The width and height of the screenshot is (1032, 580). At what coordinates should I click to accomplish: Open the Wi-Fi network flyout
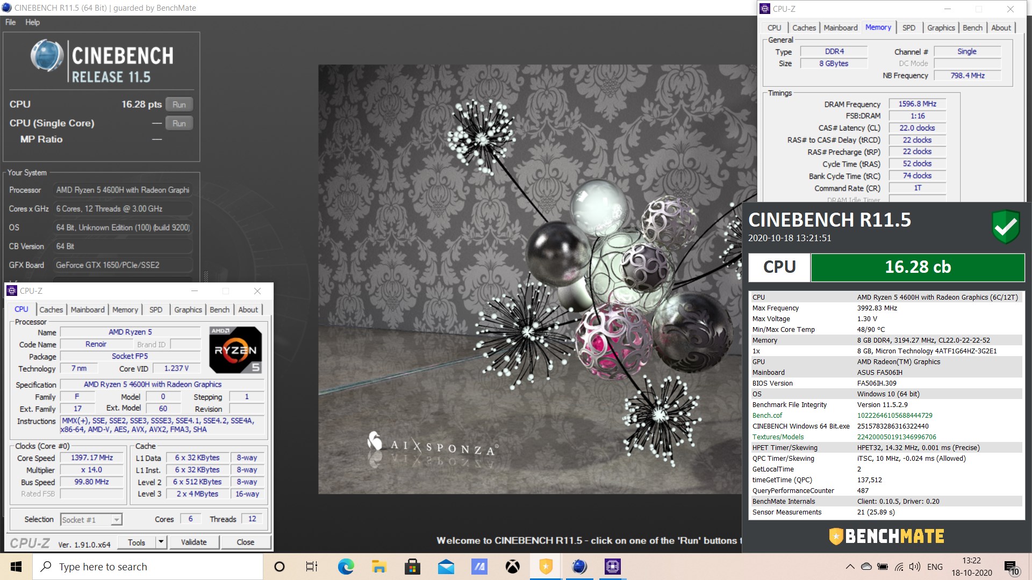tap(899, 567)
